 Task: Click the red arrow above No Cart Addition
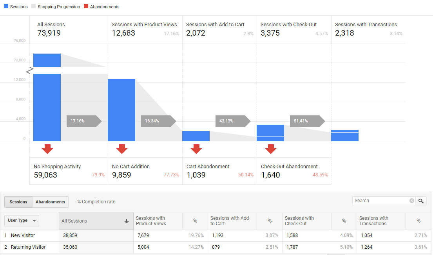[122, 149]
